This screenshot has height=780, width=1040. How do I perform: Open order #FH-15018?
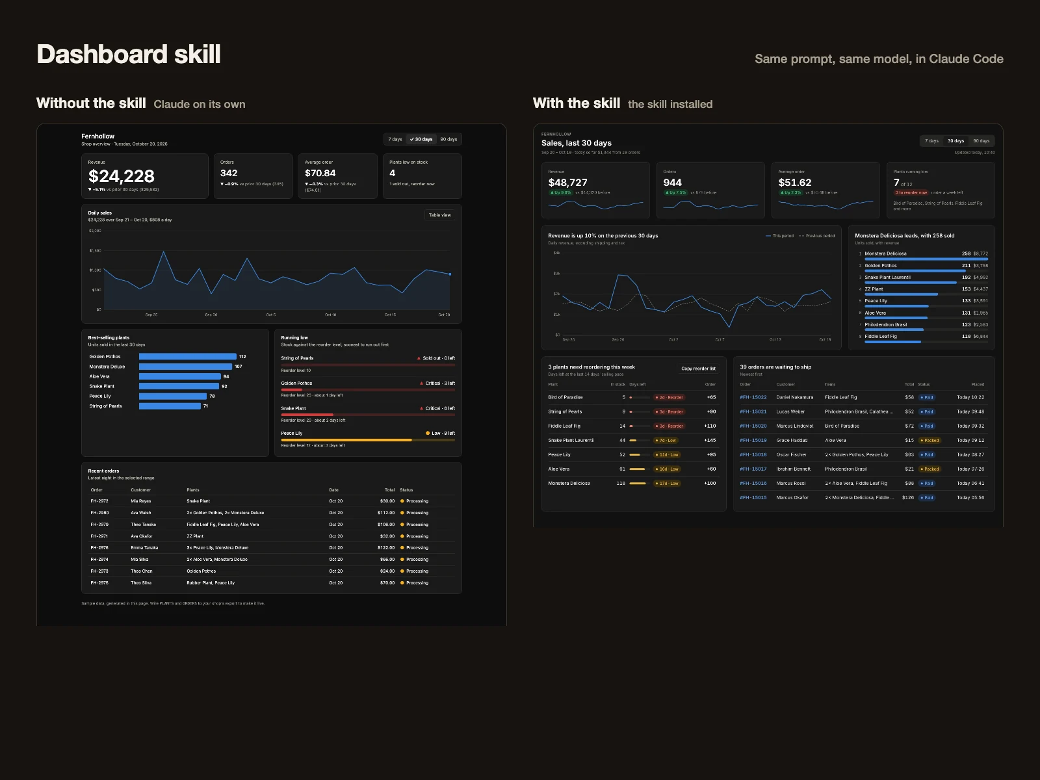click(753, 454)
